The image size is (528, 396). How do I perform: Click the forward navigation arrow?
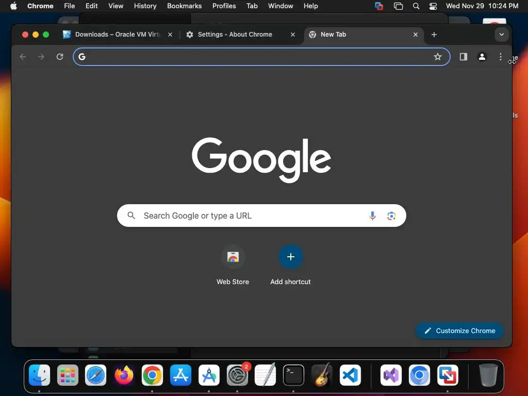click(x=41, y=57)
